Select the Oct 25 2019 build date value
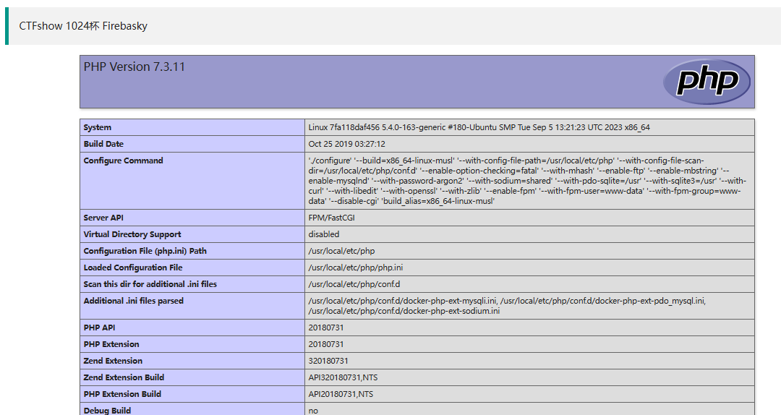781x415 pixels. click(x=346, y=144)
